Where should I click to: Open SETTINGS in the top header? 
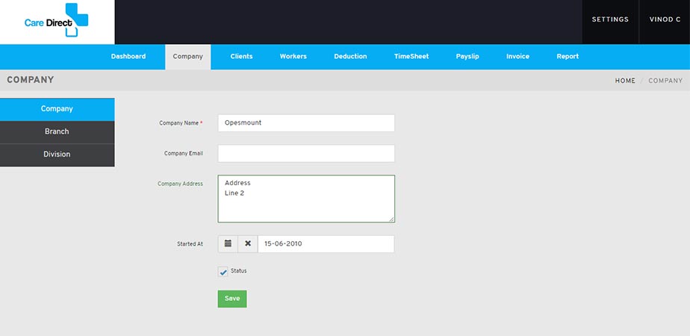pyautogui.click(x=610, y=20)
